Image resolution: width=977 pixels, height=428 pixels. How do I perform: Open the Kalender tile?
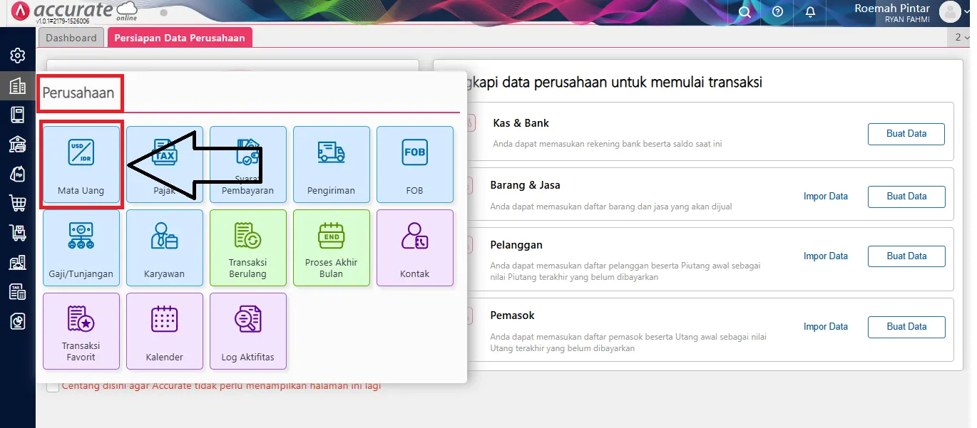(x=165, y=331)
